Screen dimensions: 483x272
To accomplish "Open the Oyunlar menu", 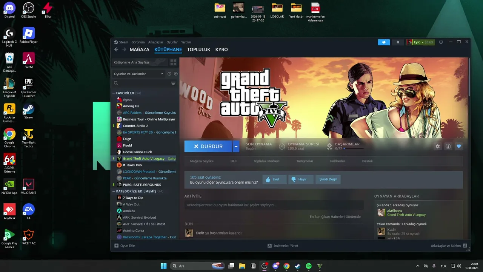I will pyautogui.click(x=172, y=42).
